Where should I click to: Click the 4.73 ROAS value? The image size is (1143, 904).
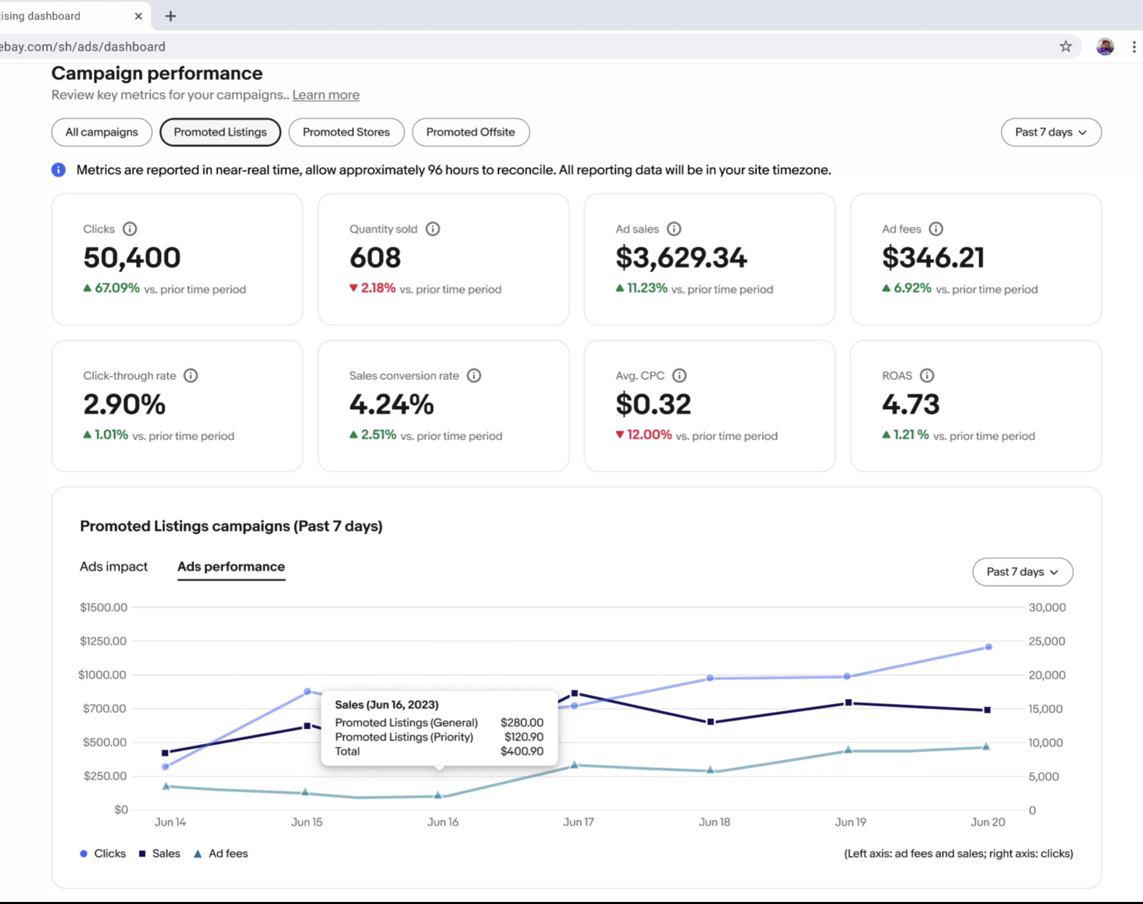point(911,404)
